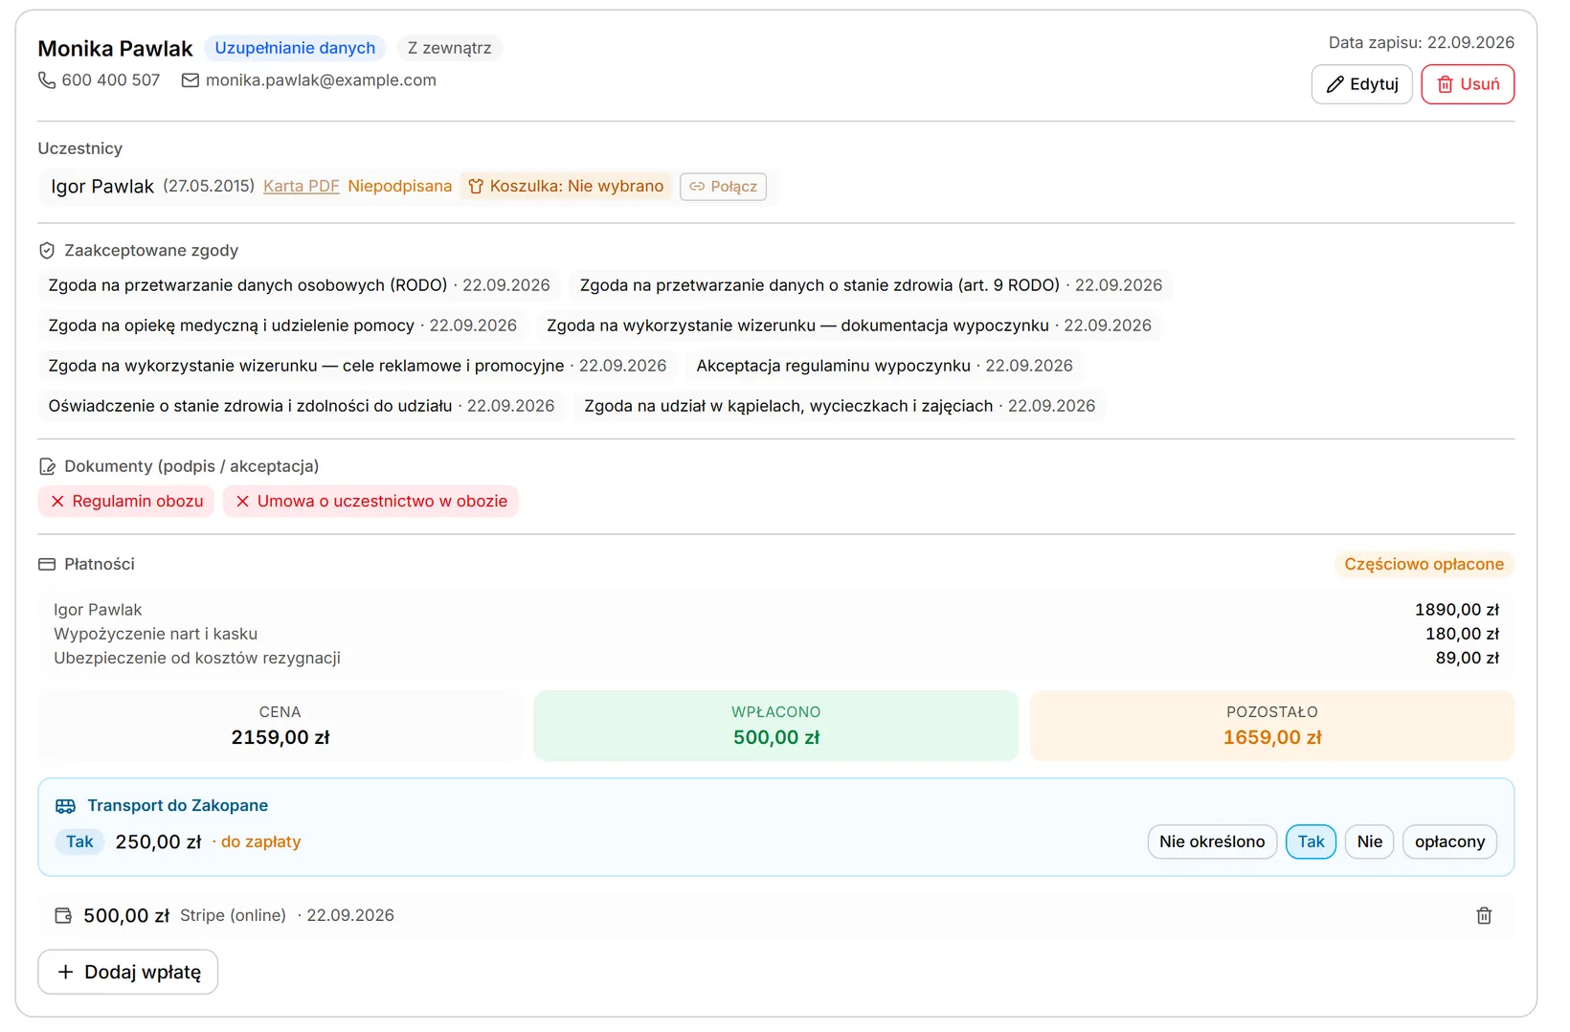Viewport: 1570px width, 1032px height.
Task: Add a payment via Dodaj wpłatę
Action: click(128, 972)
